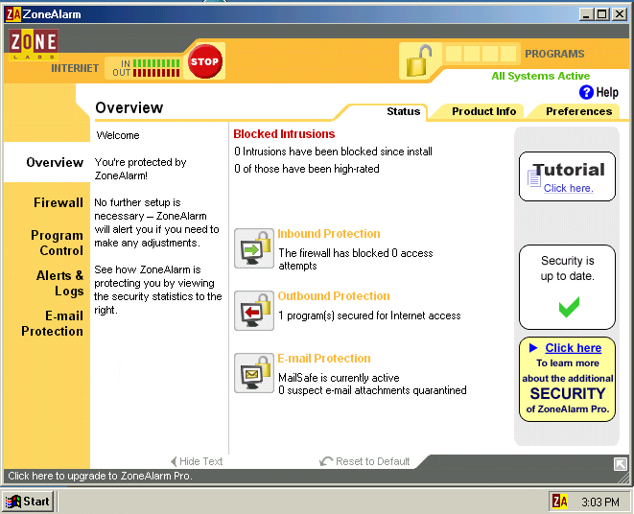The width and height of the screenshot is (634, 514).
Task: Click the 'Security is up to date' box
Action: pos(567,287)
